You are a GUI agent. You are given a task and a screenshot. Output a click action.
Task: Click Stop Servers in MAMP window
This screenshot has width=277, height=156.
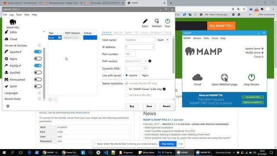251,80
